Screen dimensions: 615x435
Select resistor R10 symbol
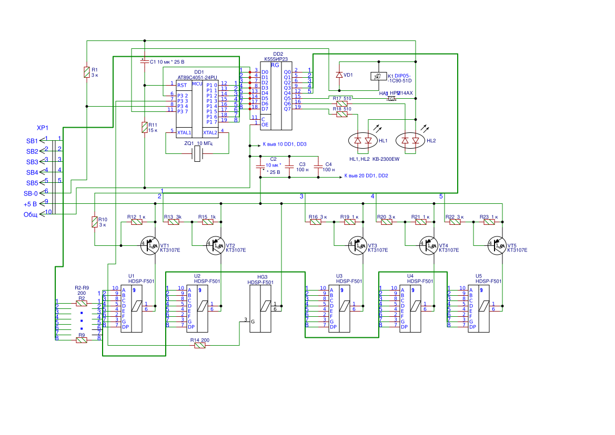pyautogui.click(x=95, y=222)
